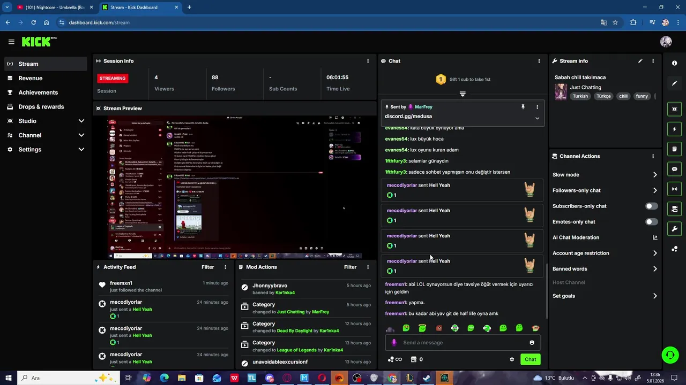Toggle Chat bubble widget icon in right sidebar
The width and height of the screenshot is (686, 385).
pos(674,169)
